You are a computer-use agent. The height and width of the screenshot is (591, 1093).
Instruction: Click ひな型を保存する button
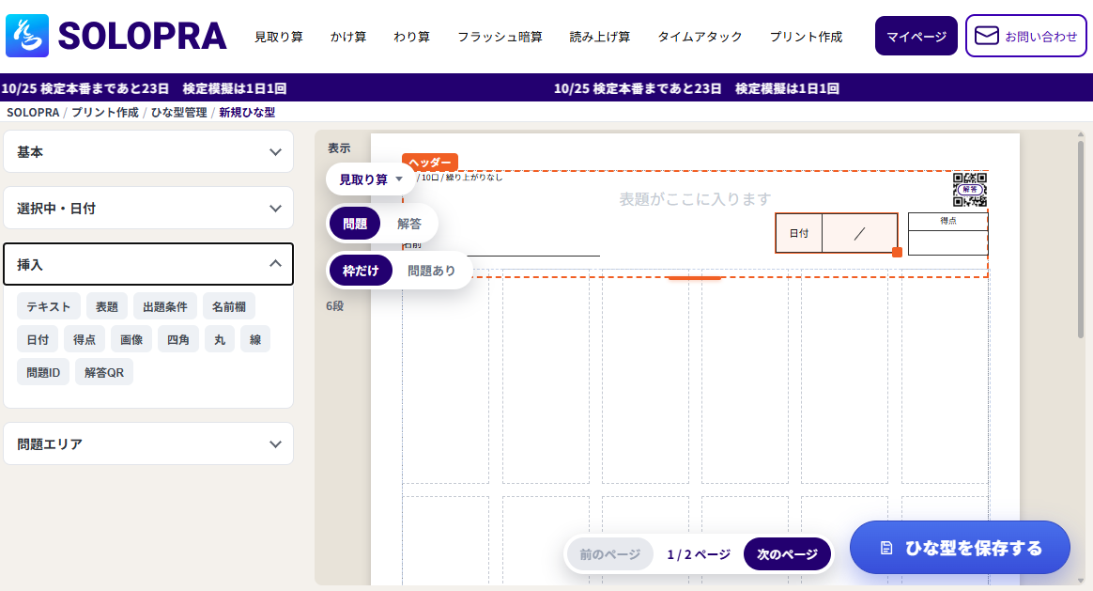tap(960, 548)
